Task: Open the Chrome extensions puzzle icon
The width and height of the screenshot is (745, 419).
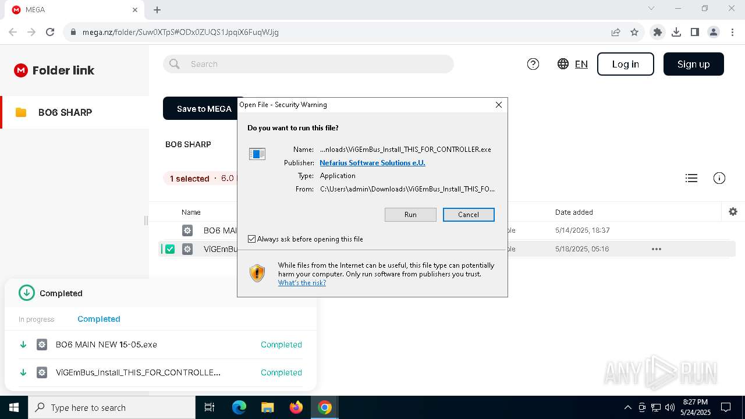Action: point(658,32)
